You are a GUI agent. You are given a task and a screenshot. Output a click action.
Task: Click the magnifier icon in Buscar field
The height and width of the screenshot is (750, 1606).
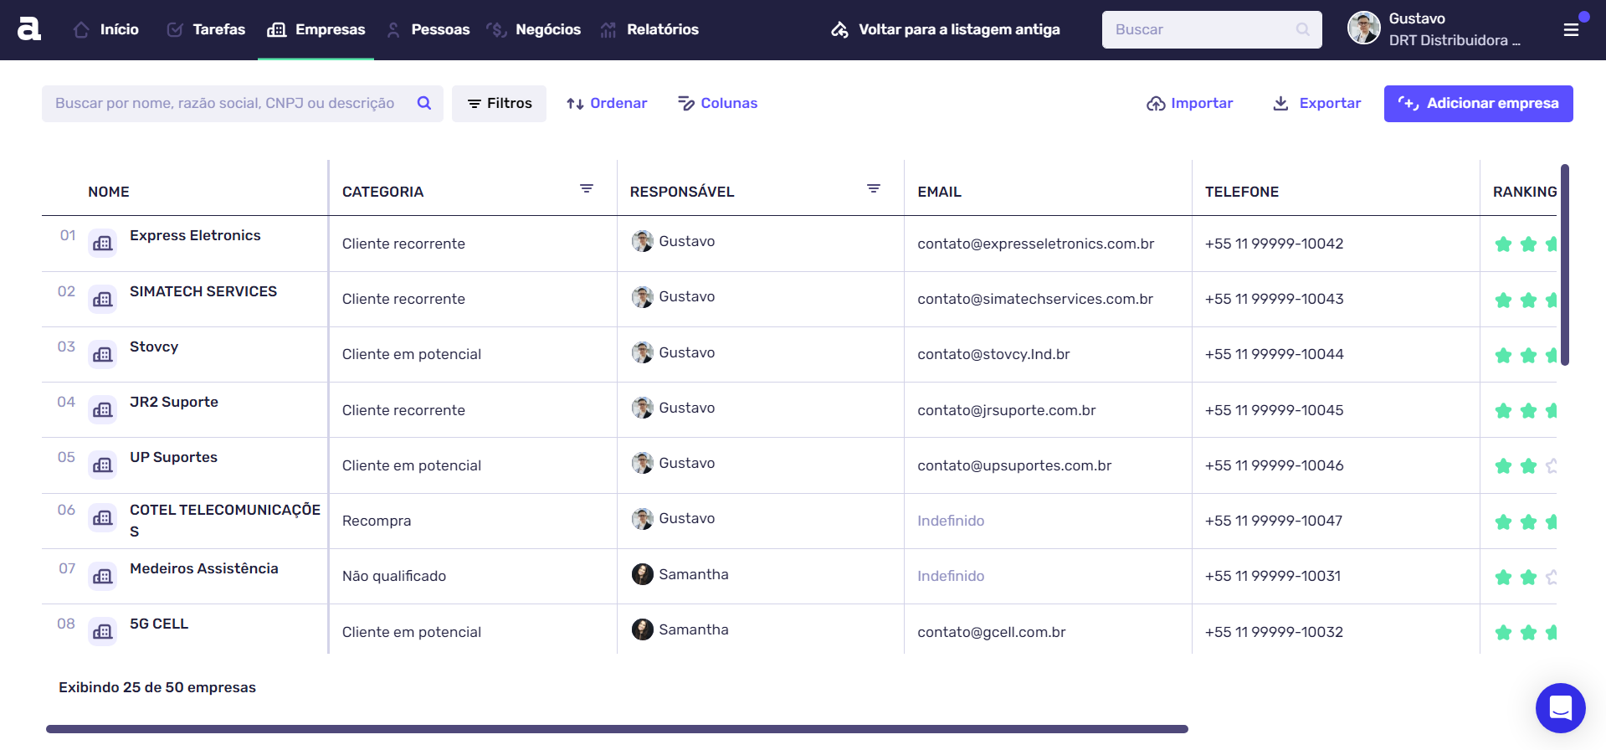point(1303,29)
